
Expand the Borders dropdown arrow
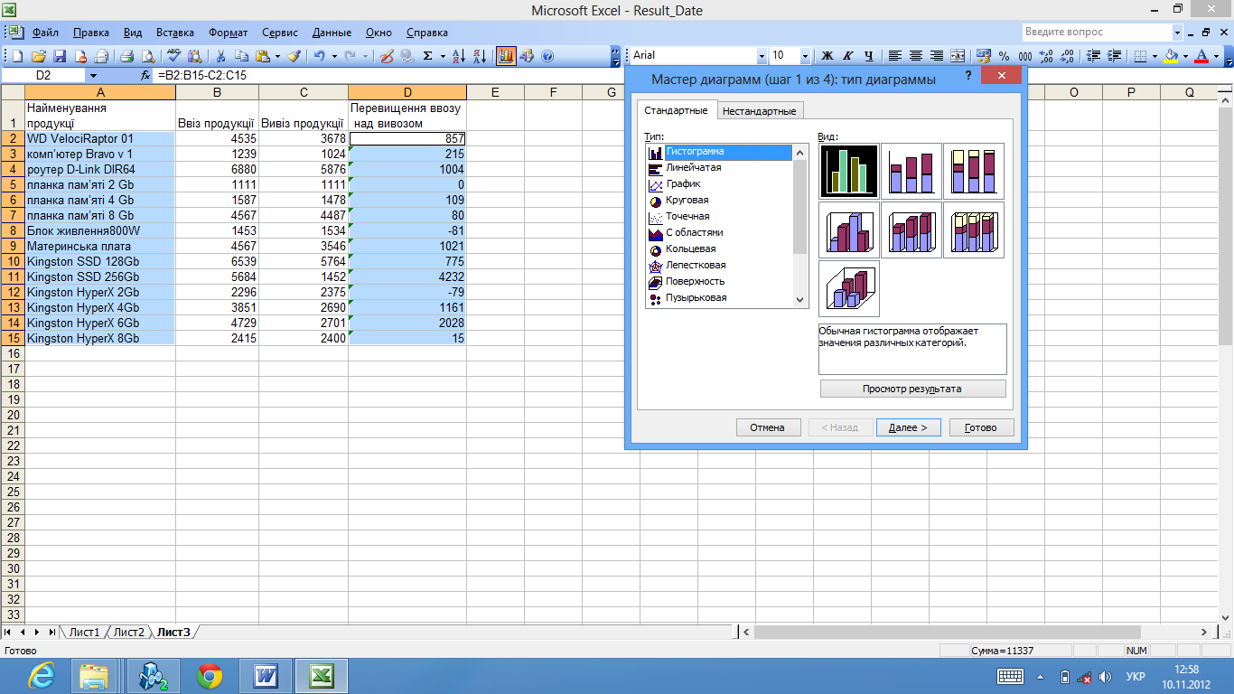click(1155, 56)
